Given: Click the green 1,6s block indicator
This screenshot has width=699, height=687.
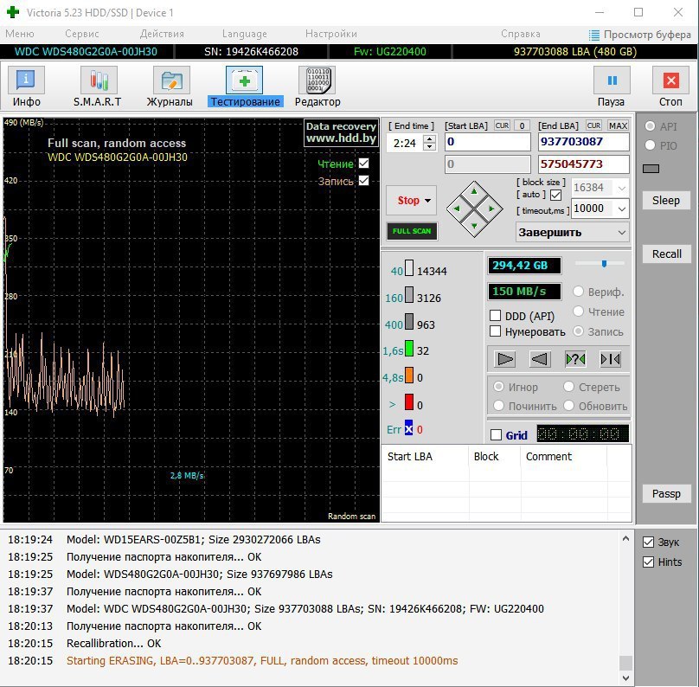Looking at the screenshot, I should pos(409,349).
